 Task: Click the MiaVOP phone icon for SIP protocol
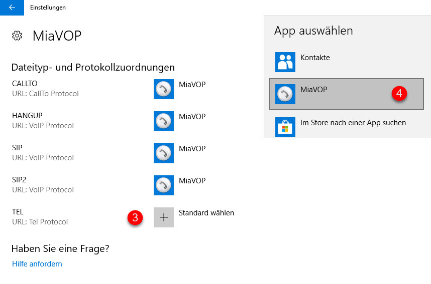click(x=164, y=153)
